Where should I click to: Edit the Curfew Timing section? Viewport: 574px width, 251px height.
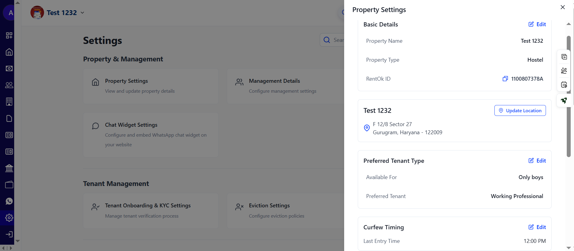pyautogui.click(x=537, y=227)
